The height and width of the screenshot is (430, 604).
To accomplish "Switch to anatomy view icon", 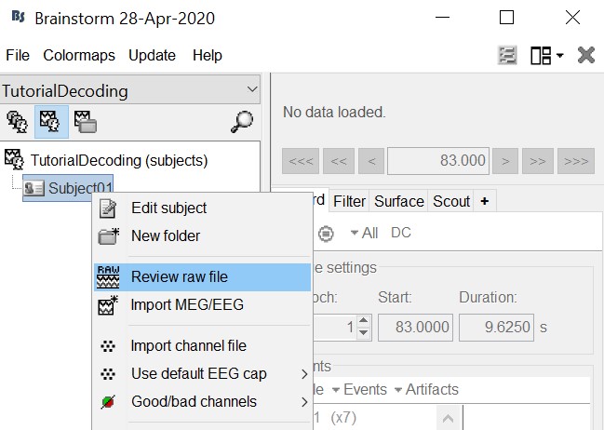I will (17, 122).
